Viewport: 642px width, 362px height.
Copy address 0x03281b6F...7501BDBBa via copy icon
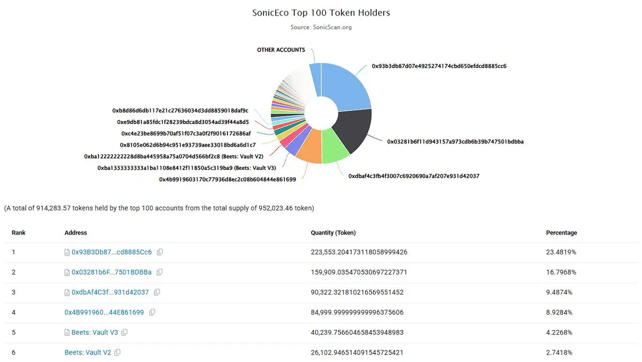[x=160, y=272]
